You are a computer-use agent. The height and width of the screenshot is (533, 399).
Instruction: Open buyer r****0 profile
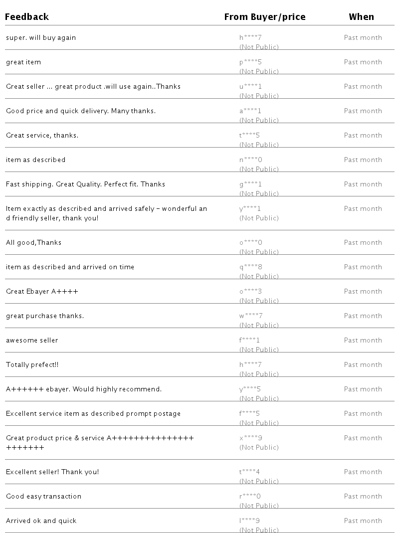250,497
